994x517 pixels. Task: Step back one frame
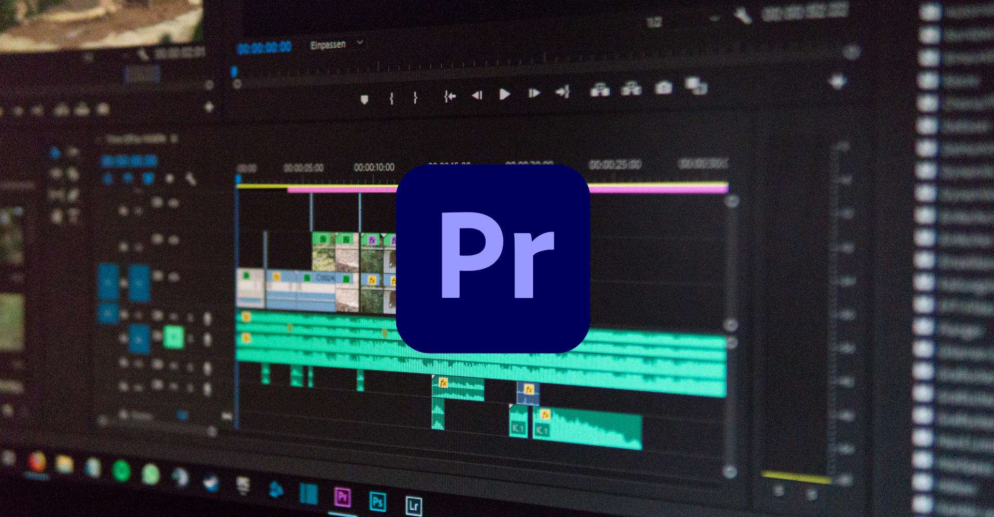(x=477, y=95)
